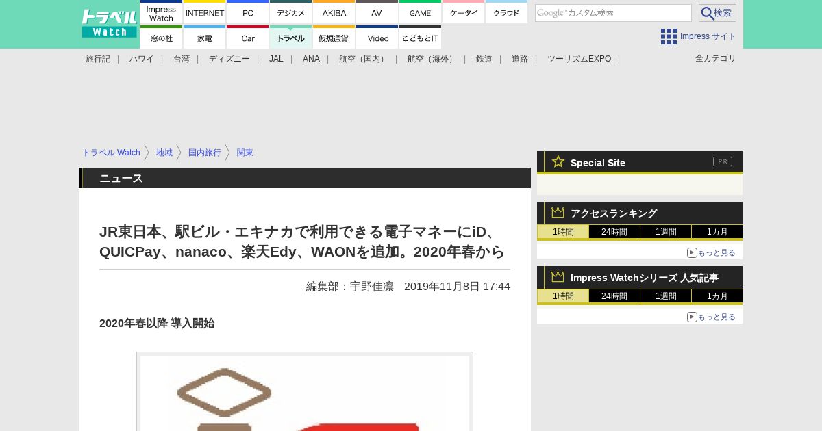
Task: Open the Impress Watch site tile
Action: [x=161, y=12]
